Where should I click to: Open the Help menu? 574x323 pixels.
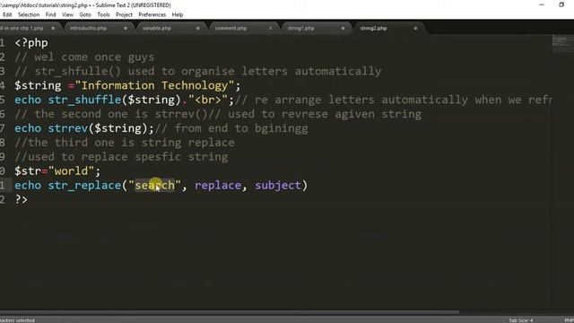click(178, 14)
